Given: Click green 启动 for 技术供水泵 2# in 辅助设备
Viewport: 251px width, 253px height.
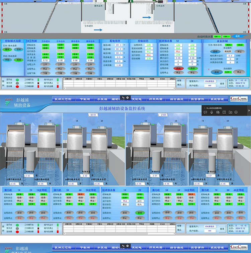Looking at the screenshot, I should [x=140, y=213].
